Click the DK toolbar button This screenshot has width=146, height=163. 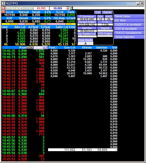(x=32, y=8)
